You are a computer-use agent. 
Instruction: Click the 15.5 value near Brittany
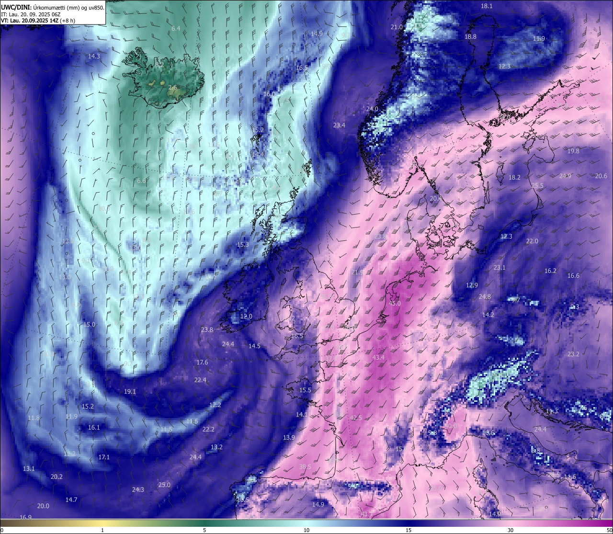[305, 390]
